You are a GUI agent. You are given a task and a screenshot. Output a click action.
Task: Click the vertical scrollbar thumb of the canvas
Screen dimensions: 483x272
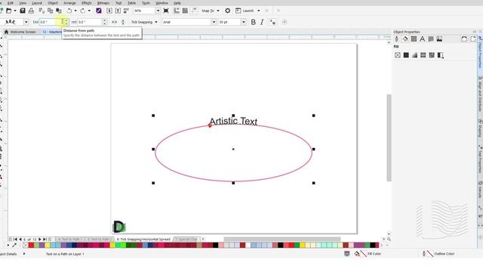[x=389, y=138]
